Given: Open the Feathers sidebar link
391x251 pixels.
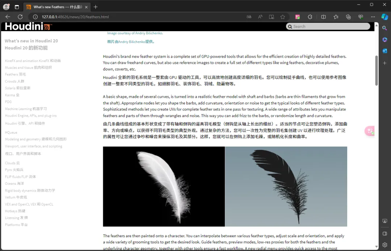Looking at the screenshot, I should [x=15, y=74].
